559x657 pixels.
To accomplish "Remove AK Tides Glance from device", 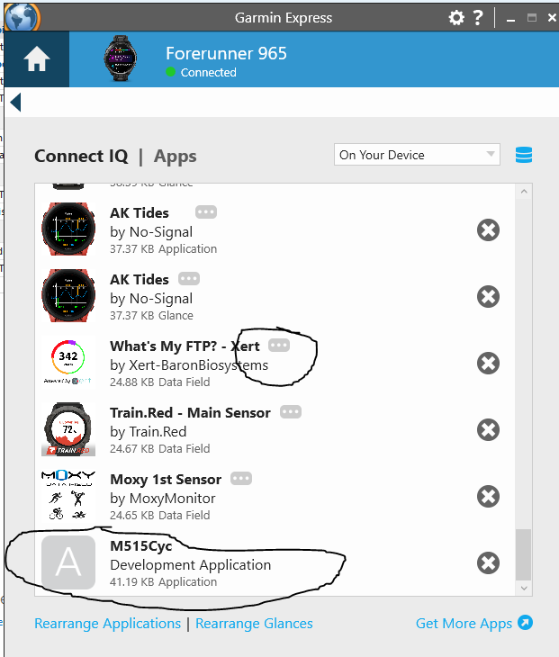I will [488, 297].
